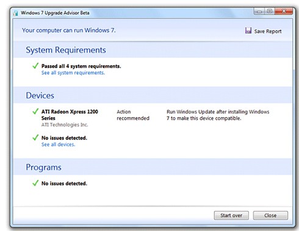Click the text Your computer can run Windows 7.
The image size is (299, 231).
point(69,30)
